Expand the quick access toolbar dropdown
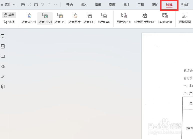Screen dimensions: 193x139 (x=55, y=5)
